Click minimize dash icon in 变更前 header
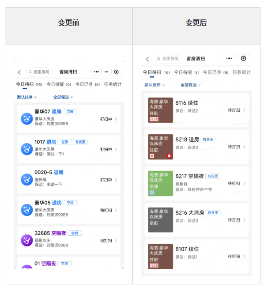279x291 pixels. point(106,72)
